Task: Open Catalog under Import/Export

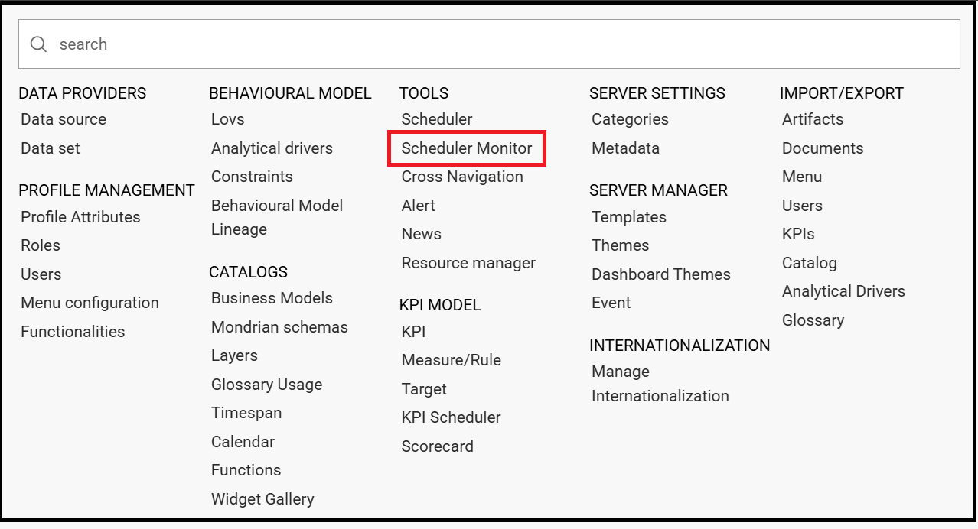Action: click(x=810, y=263)
